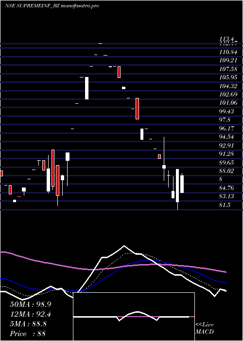Click the Price : 88 readout

28,334
